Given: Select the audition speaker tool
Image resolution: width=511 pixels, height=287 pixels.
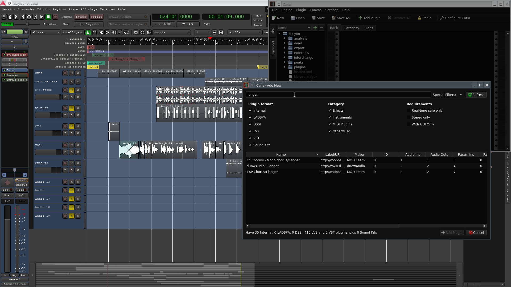Looking at the screenshot, I should [x=114, y=32].
